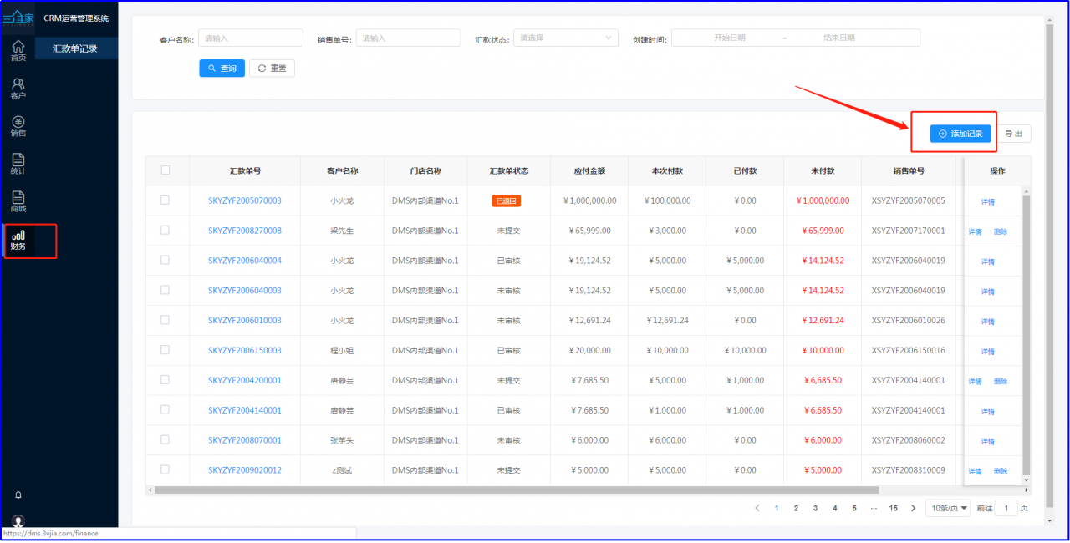The height and width of the screenshot is (543, 1070).
Task: Click the user avatar icon at sidebar bottom
Action: tap(18, 520)
